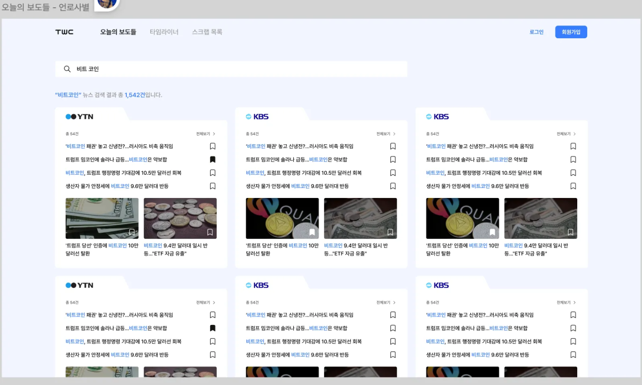Open 트럼프 밈코인에 솔라나 급등 headline, top-row middle KBS card

[x=296, y=159]
